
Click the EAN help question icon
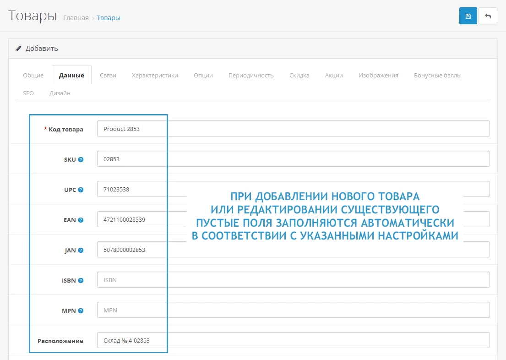tap(81, 220)
